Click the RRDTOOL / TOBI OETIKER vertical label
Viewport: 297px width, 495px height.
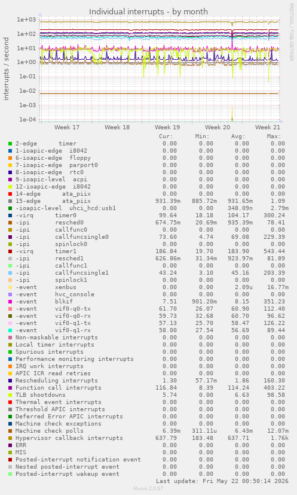point(292,32)
